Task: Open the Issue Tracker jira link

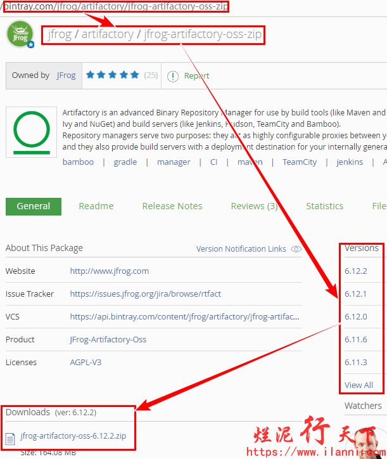Action: point(145,294)
